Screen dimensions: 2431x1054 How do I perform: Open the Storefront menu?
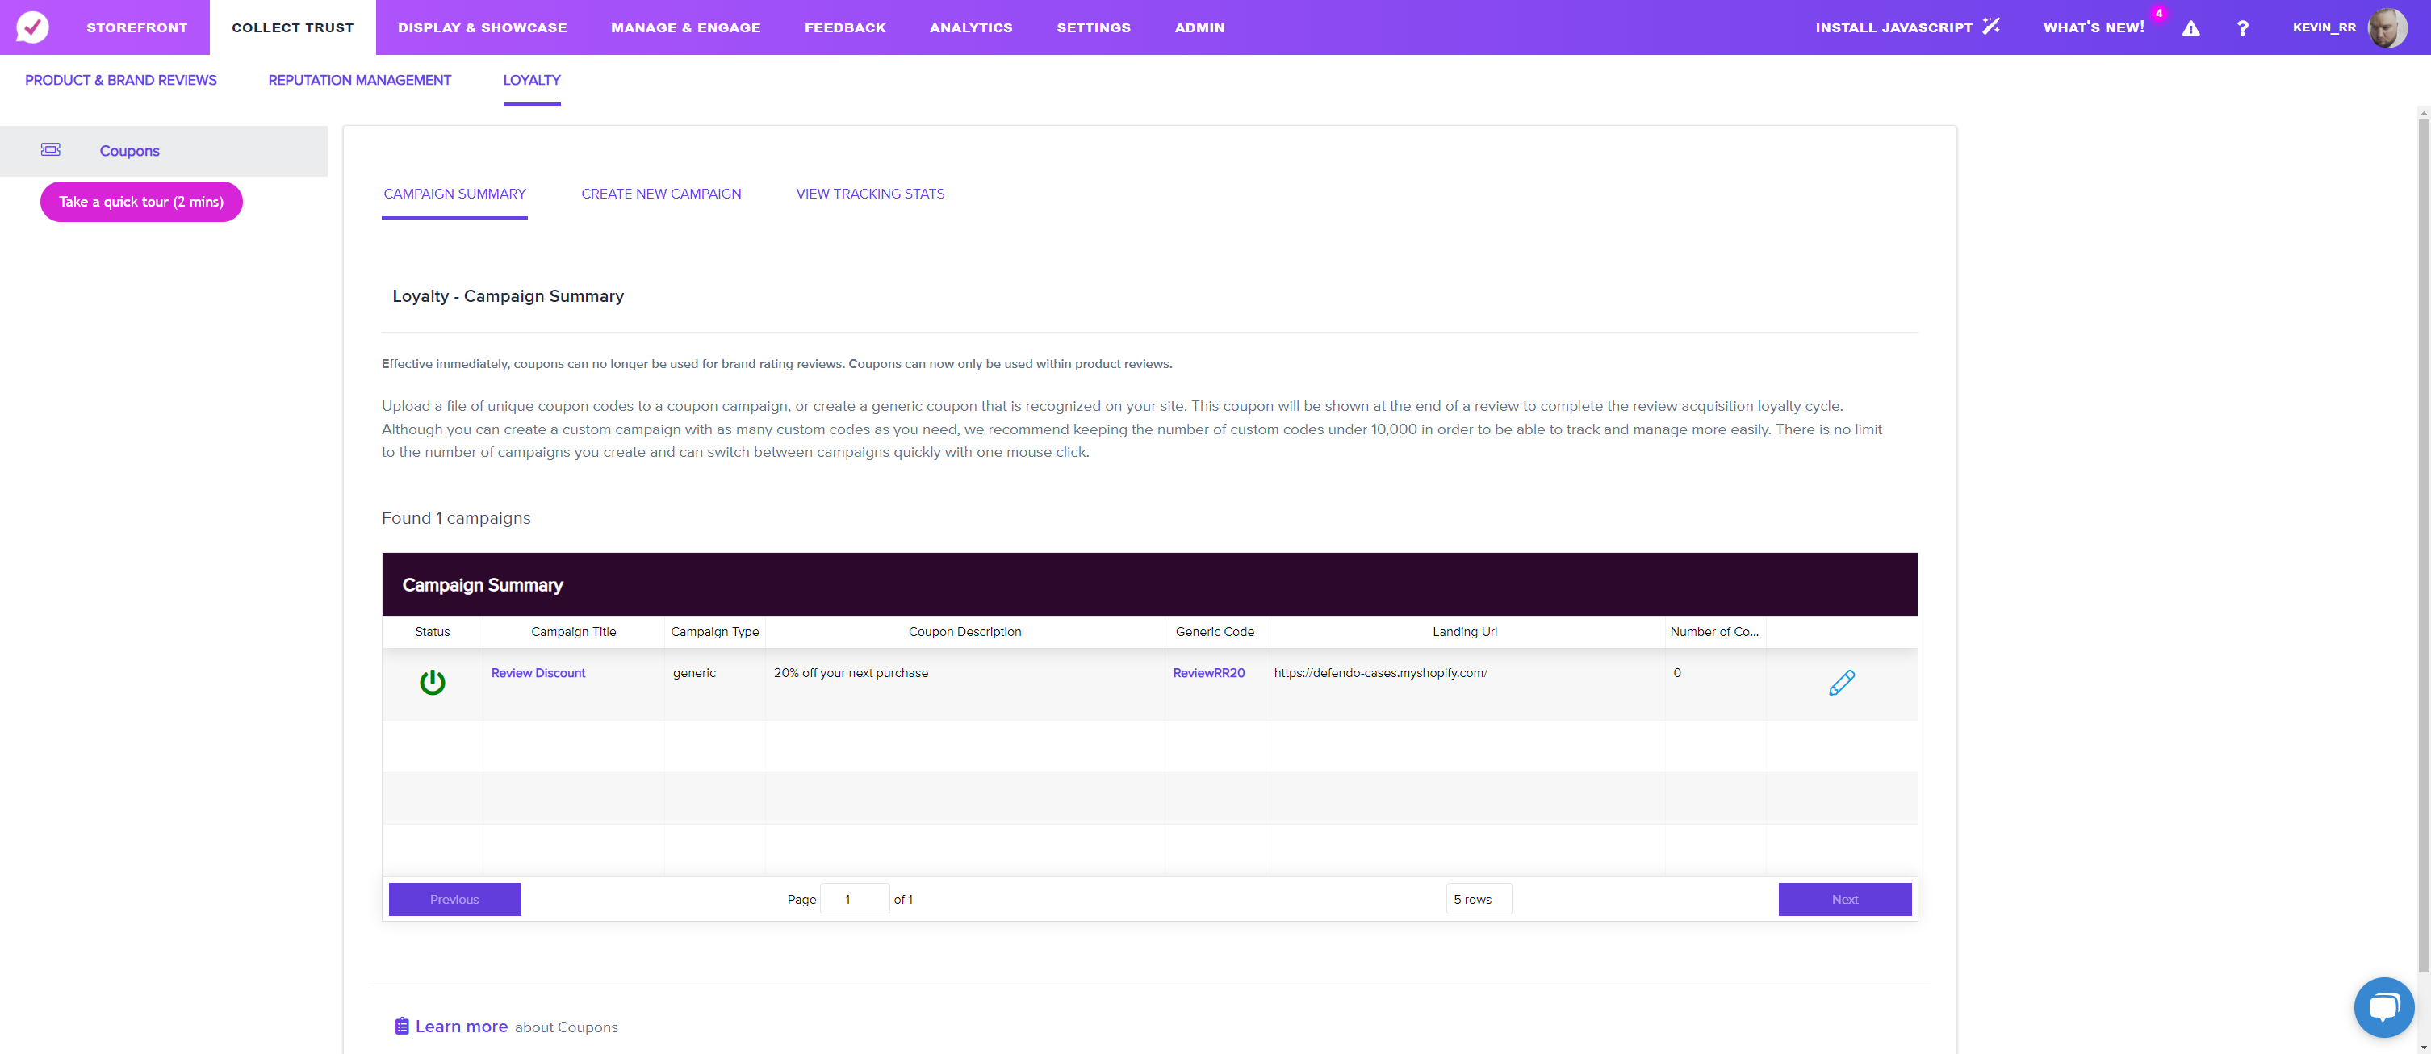[x=137, y=27]
